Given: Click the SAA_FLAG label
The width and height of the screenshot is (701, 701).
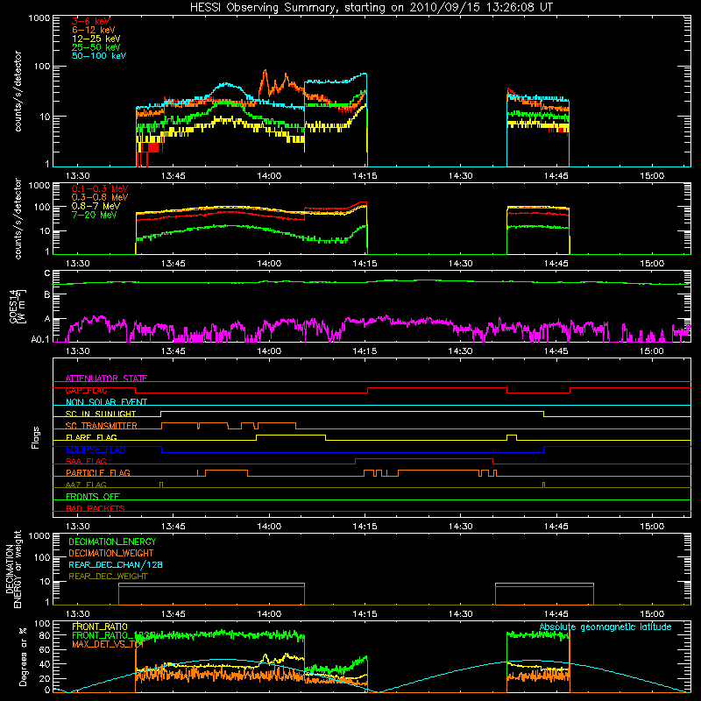Looking at the screenshot, I should pyautogui.click(x=86, y=461).
